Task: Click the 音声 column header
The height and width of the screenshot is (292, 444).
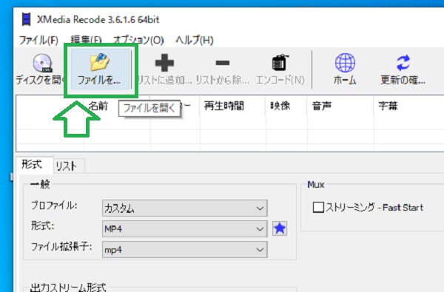Action: [x=322, y=106]
